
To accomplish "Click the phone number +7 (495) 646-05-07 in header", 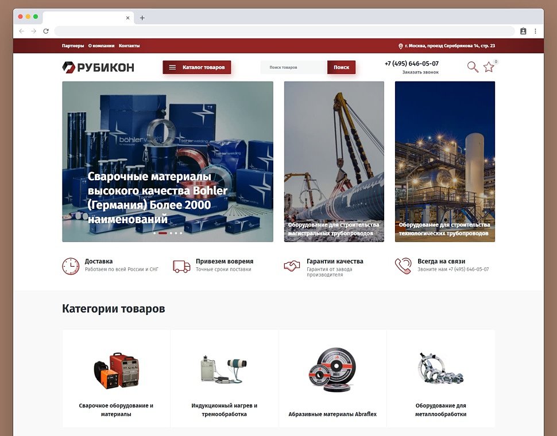I will click(x=412, y=64).
